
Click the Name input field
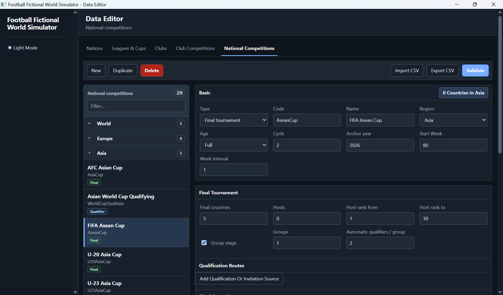[x=380, y=120]
